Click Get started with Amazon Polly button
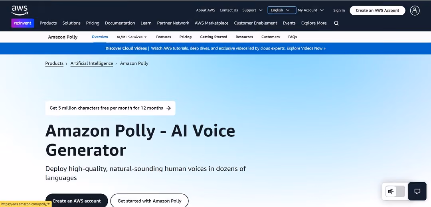The image size is (431, 207). coord(150,200)
